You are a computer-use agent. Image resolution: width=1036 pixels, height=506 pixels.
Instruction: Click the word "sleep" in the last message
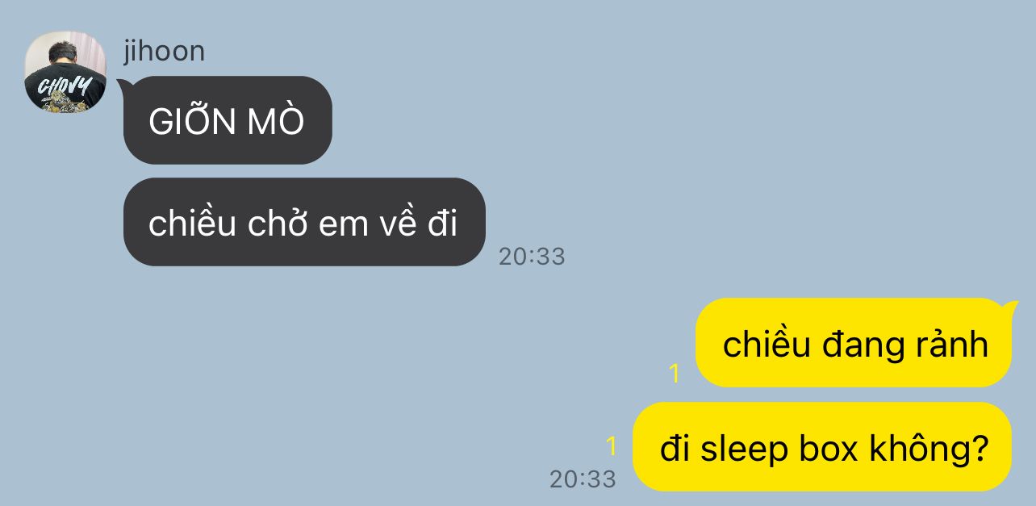click(x=733, y=449)
